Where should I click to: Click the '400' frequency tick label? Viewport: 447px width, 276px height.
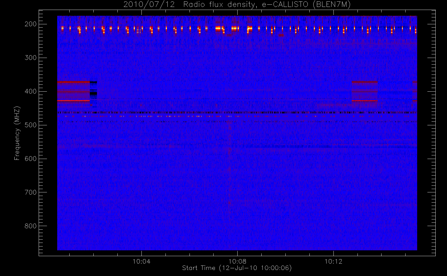click(x=31, y=91)
